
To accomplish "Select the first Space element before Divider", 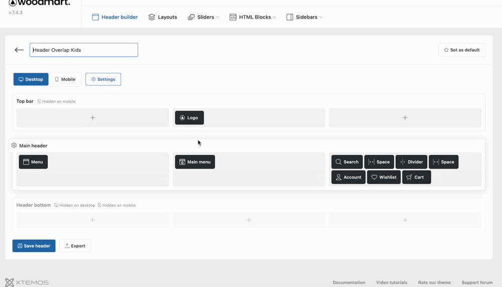I will click(379, 162).
